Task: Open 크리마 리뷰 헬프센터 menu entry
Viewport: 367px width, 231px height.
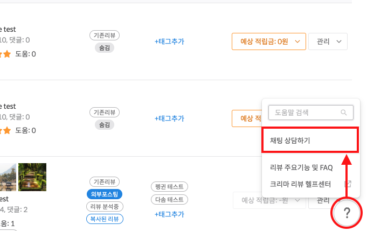Action: point(300,184)
